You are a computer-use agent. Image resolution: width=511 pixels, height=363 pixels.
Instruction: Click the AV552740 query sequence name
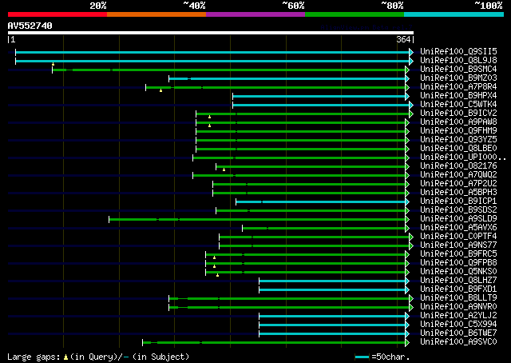click(x=30, y=26)
